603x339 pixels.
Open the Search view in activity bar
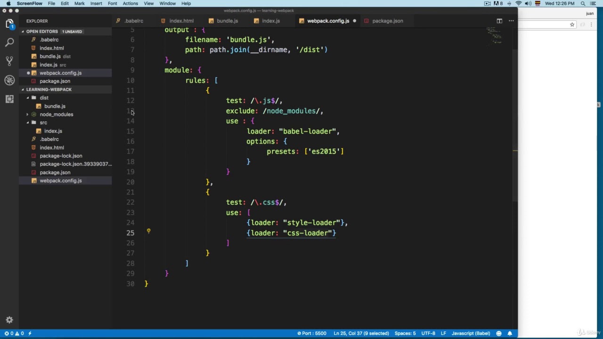pyautogui.click(x=9, y=42)
